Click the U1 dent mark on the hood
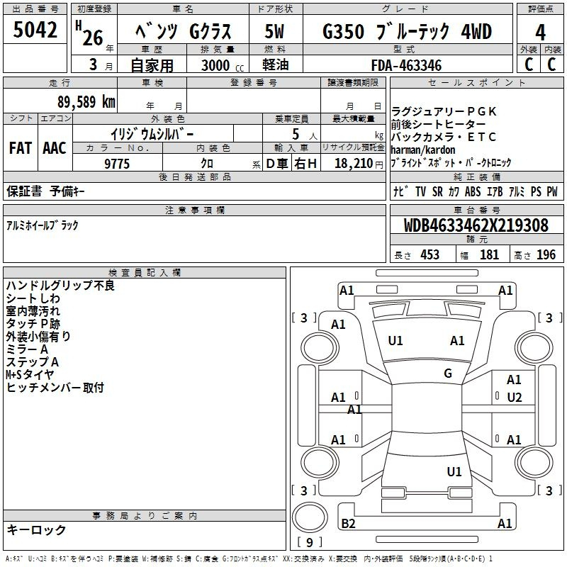 point(395,341)
